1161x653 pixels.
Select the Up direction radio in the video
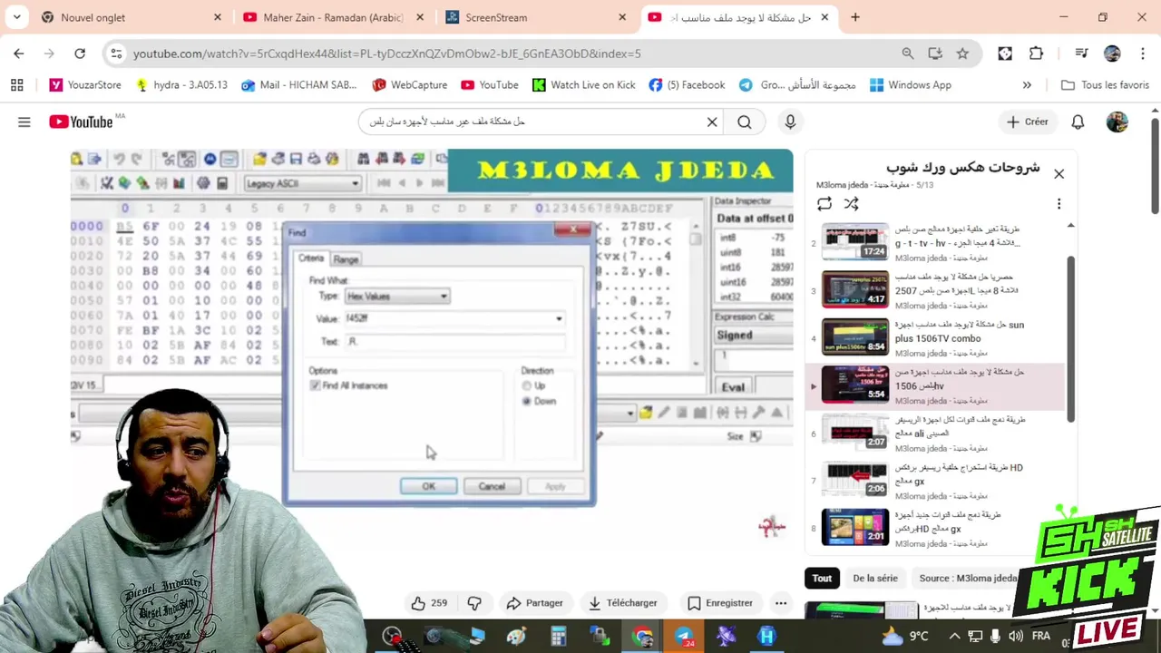(x=526, y=385)
